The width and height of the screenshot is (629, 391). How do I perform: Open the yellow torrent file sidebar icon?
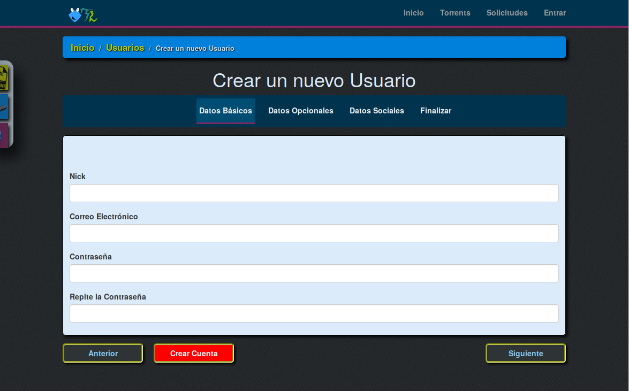(4, 78)
